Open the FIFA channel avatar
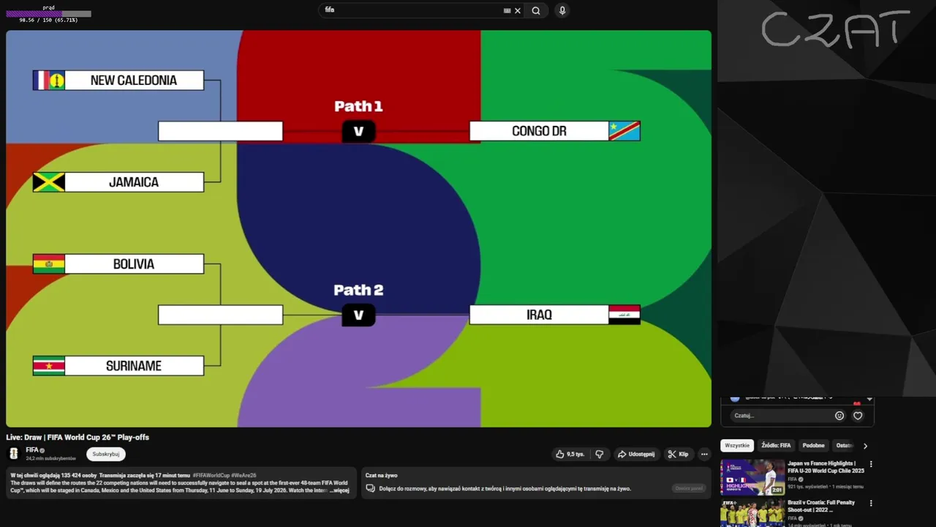 13,454
